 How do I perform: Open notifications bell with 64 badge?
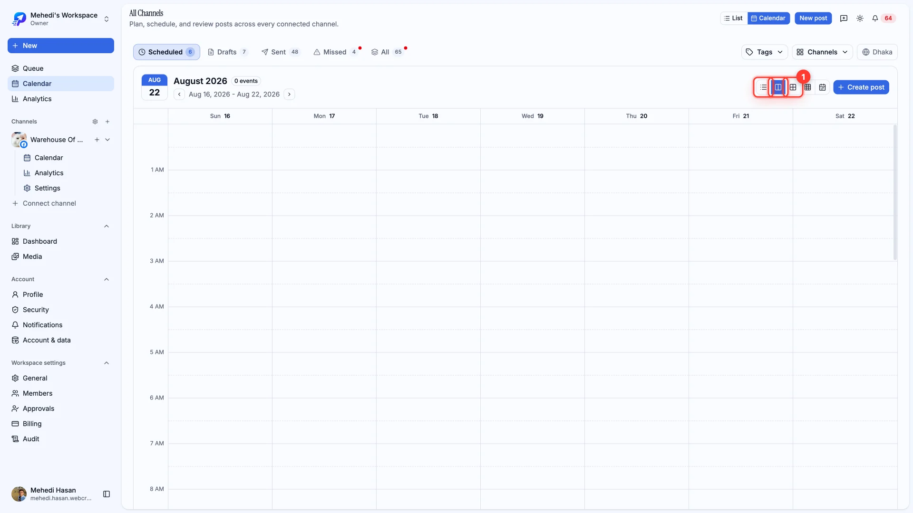[x=883, y=18]
